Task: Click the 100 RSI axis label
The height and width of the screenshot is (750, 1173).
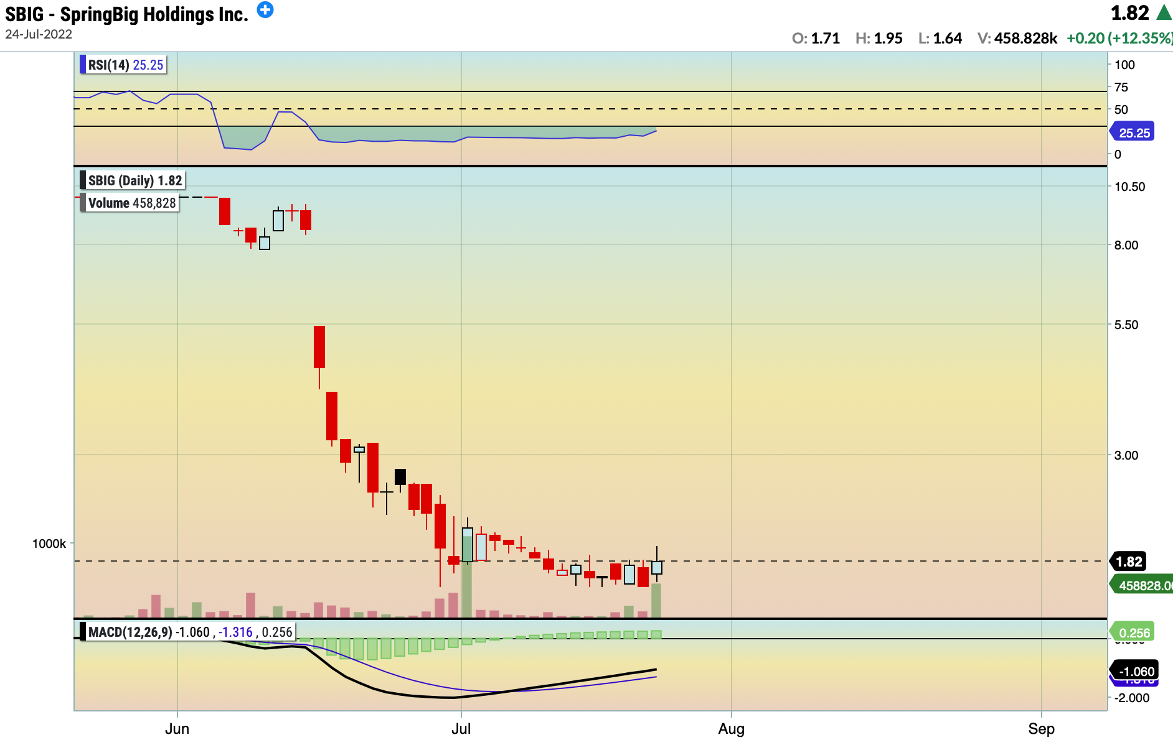Action: click(1124, 65)
